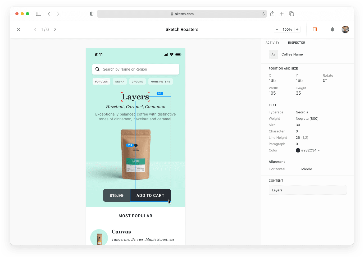This screenshot has height=258, width=364.
Task: Click the 332 distance measurement badge
Action: (130, 145)
